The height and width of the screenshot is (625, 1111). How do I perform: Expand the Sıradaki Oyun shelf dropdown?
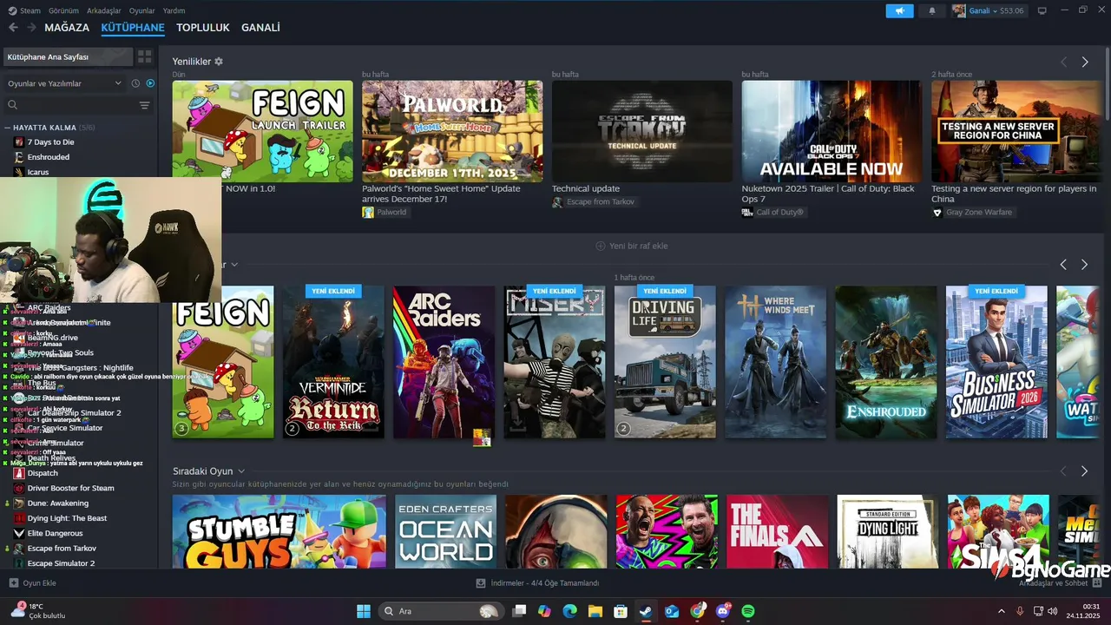241,471
